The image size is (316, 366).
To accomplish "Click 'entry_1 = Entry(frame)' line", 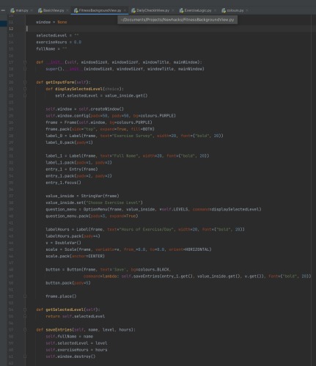I will (x=72, y=169).
